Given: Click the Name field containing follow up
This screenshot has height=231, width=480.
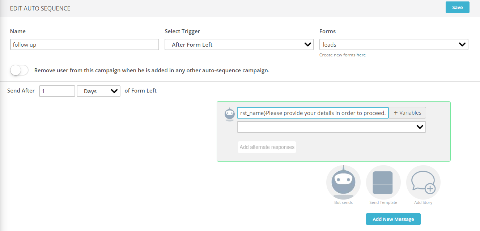Looking at the screenshot, I should [x=84, y=44].
